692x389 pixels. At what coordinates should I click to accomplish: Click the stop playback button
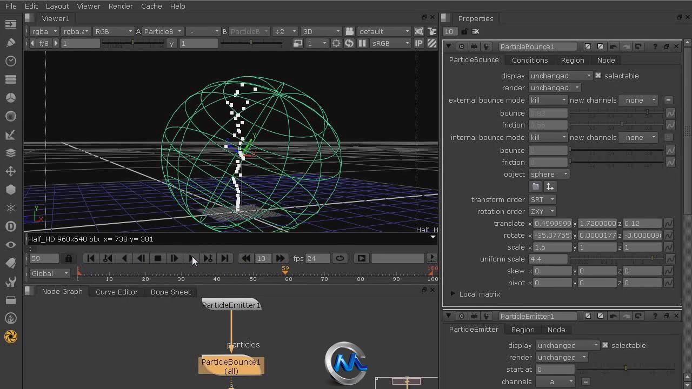157,258
